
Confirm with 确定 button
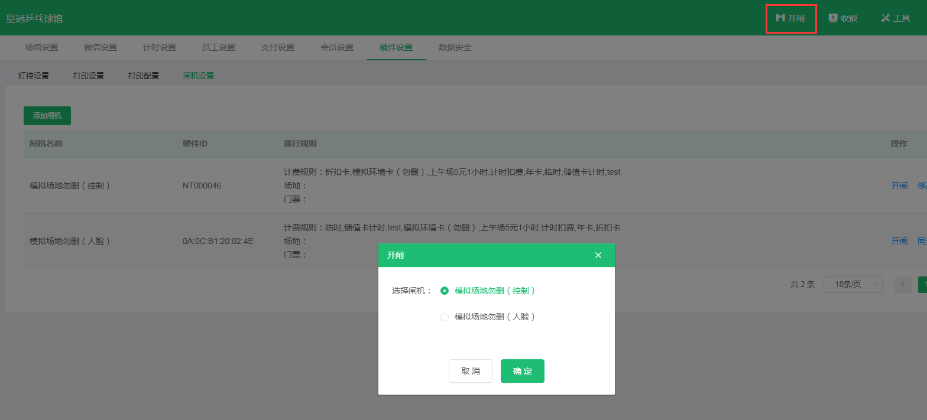[523, 371]
